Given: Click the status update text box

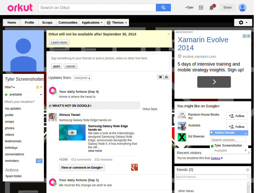Looking at the screenshot, I should (x=109, y=58).
